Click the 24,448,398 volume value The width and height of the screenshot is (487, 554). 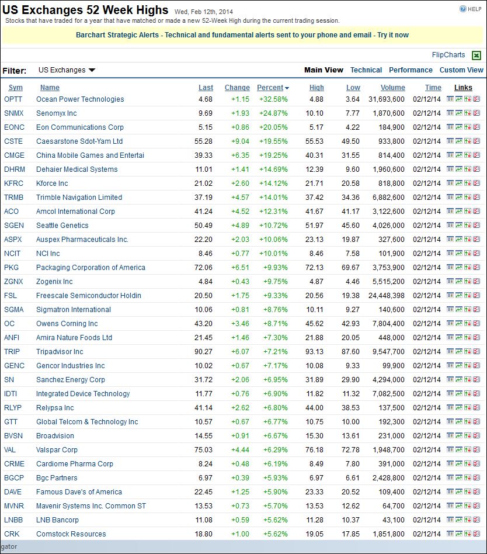[x=387, y=295]
